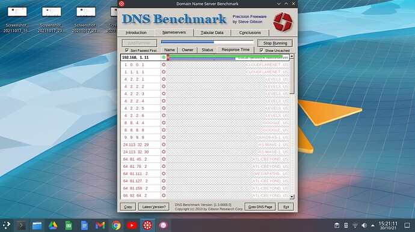Select the 192.168.1.11 nameserver row
The height and width of the screenshot is (232, 415).
pos(205,58)
